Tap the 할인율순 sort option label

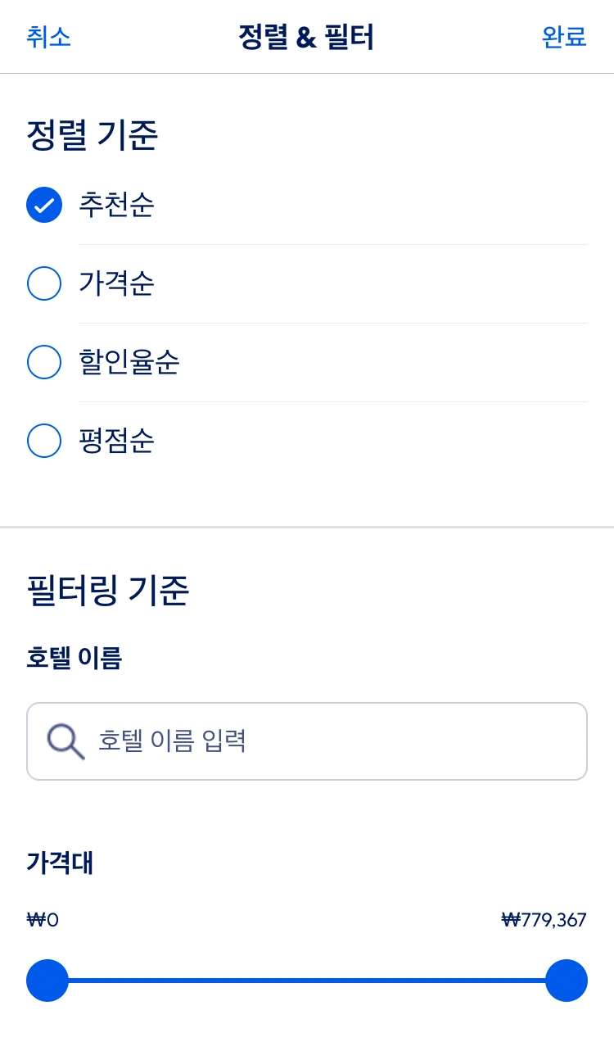pyautogui.click(x=129, y=362)
